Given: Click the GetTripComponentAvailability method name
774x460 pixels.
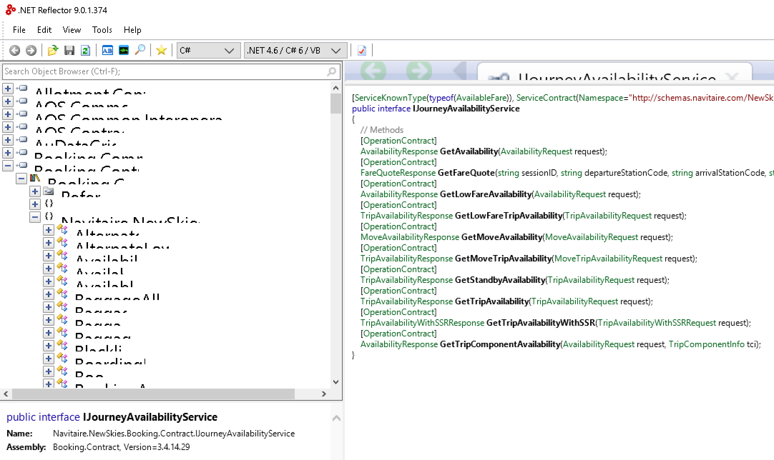Looking at the screenshot, I should [500, 344].
